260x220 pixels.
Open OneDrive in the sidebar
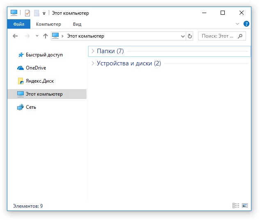[36, 68]
